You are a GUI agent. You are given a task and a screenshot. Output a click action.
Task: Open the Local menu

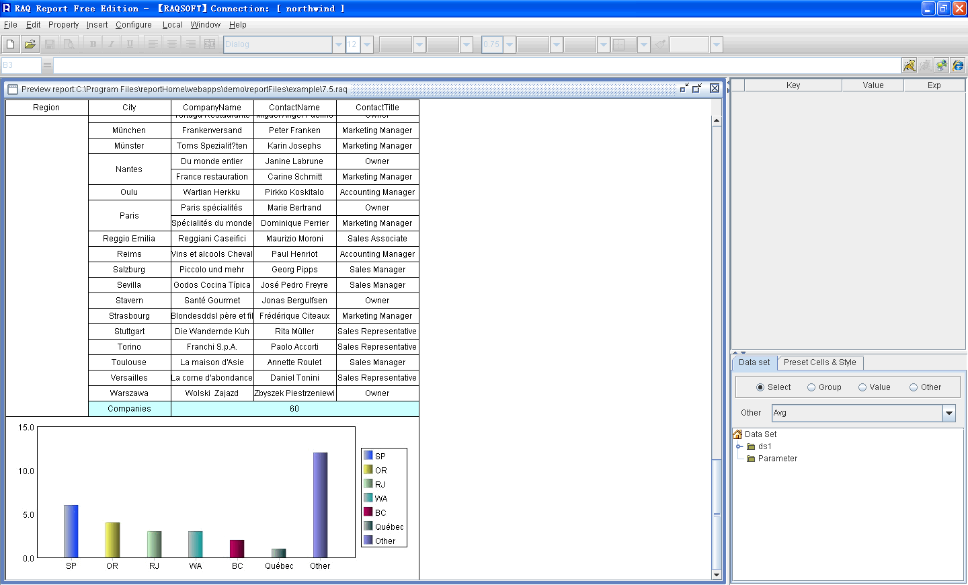pyautogui.click(x=173, y=25)
